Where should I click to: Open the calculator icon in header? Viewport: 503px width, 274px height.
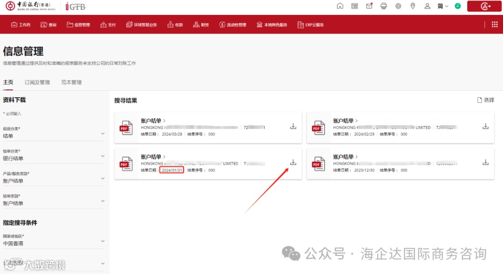tap(354, 6)
